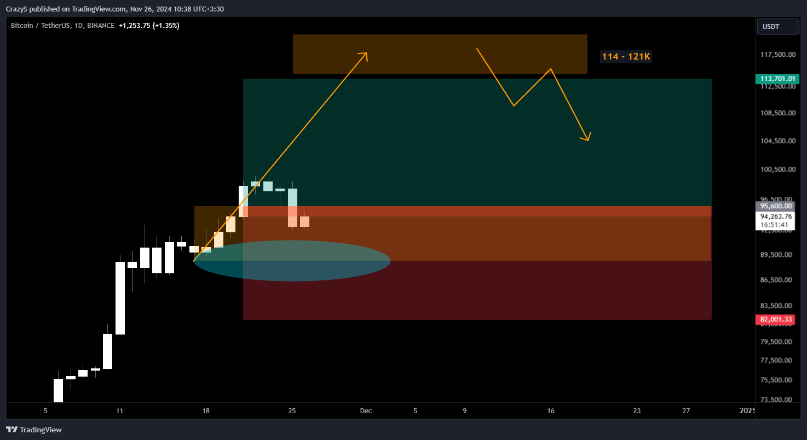Click the 18 date on time axis
This screenshot has height=440, width=807.
(x=206, y=411)
